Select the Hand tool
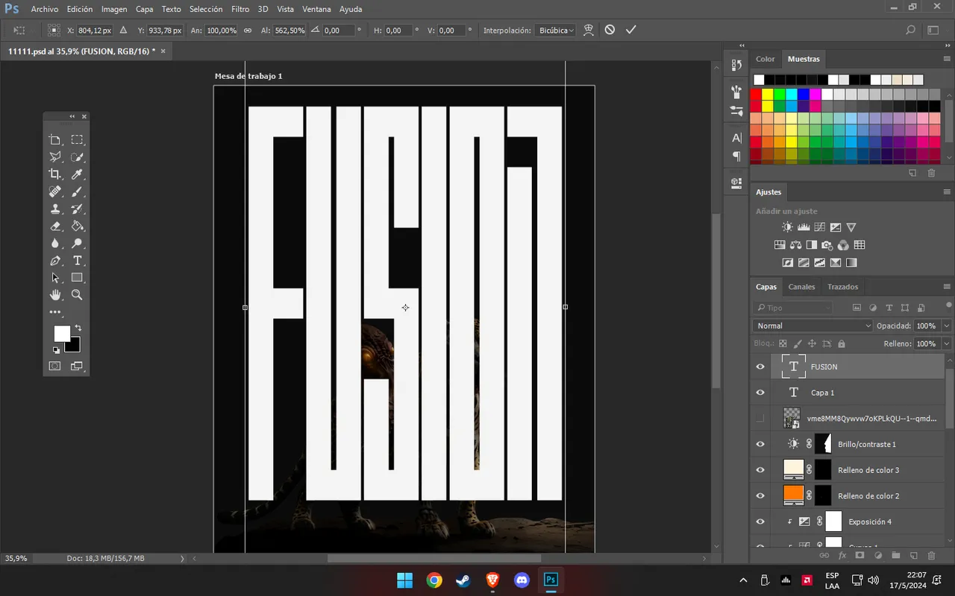This screenshot has width=955, height=596. [x=55, y=295]
